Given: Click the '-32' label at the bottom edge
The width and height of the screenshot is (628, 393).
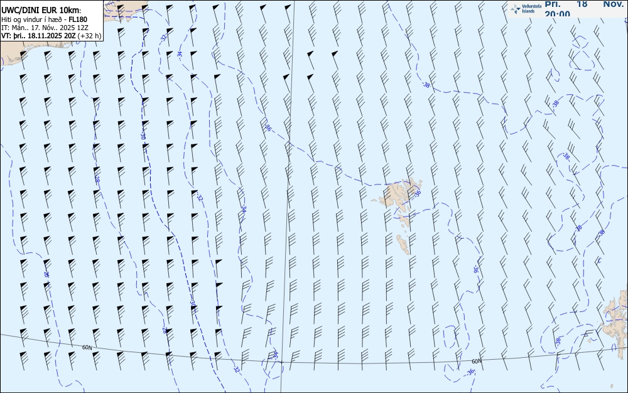Looking at the screenshot, I should tap(236, 370).
